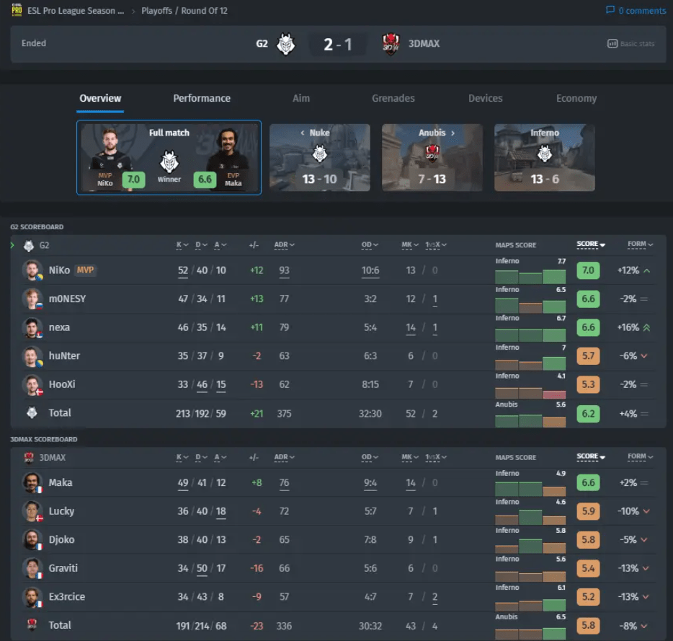Image resolution: width=673 pixels, height=641 pixels.
Task: Click the G2 logo in scoreboard header
Action: pyautogui.click(x=29, y=245)
